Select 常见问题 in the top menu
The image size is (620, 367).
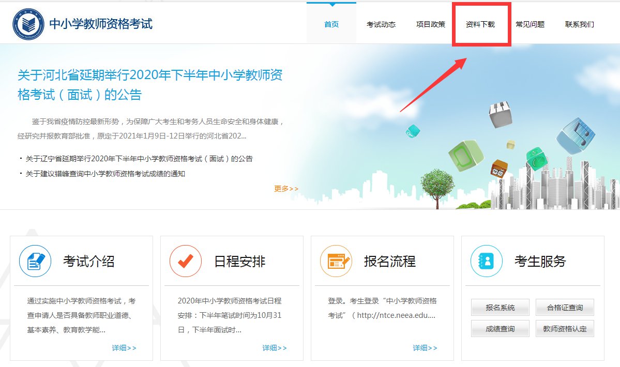click(530, 24)
